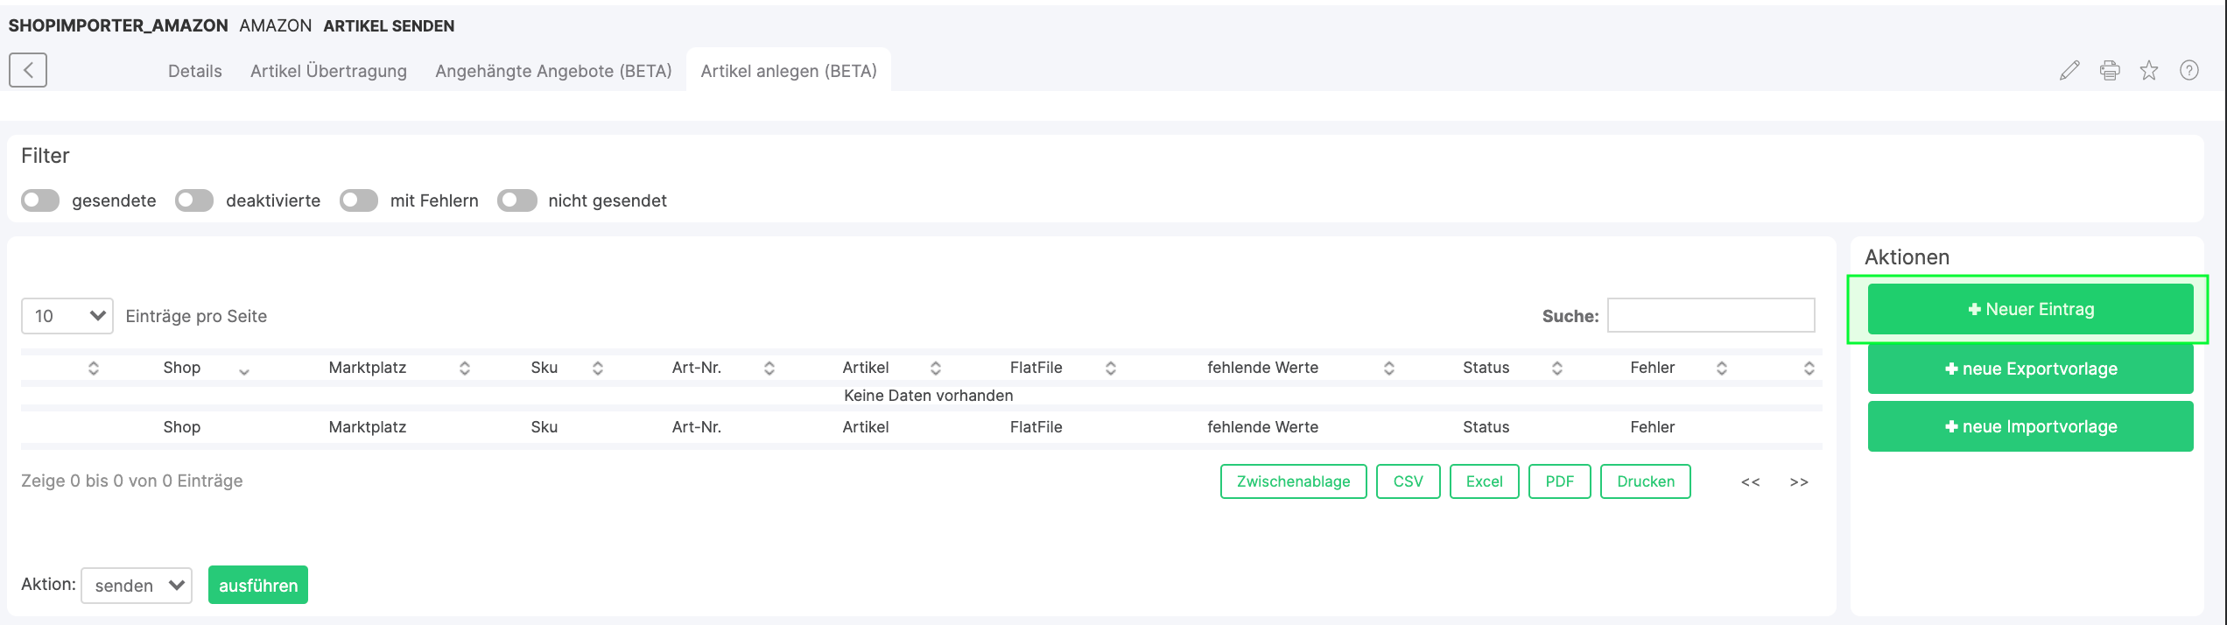Click the pencil edit icon
Image resolution: width=2227 pixels, height=625 pixels.
[x=2069, y=71]
